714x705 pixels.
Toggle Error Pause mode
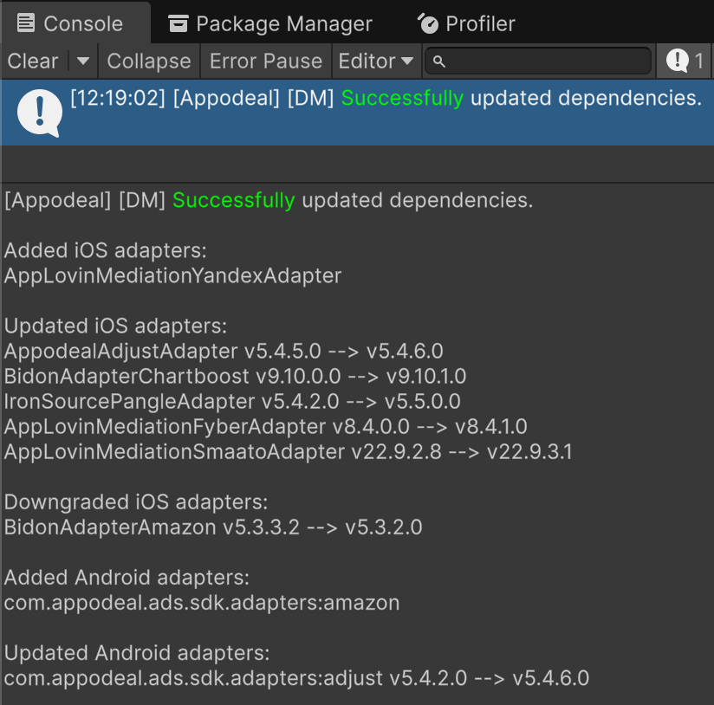coord(266,61)
